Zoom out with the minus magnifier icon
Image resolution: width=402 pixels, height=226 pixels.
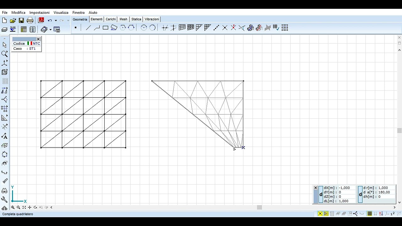[x=19, y=207]
